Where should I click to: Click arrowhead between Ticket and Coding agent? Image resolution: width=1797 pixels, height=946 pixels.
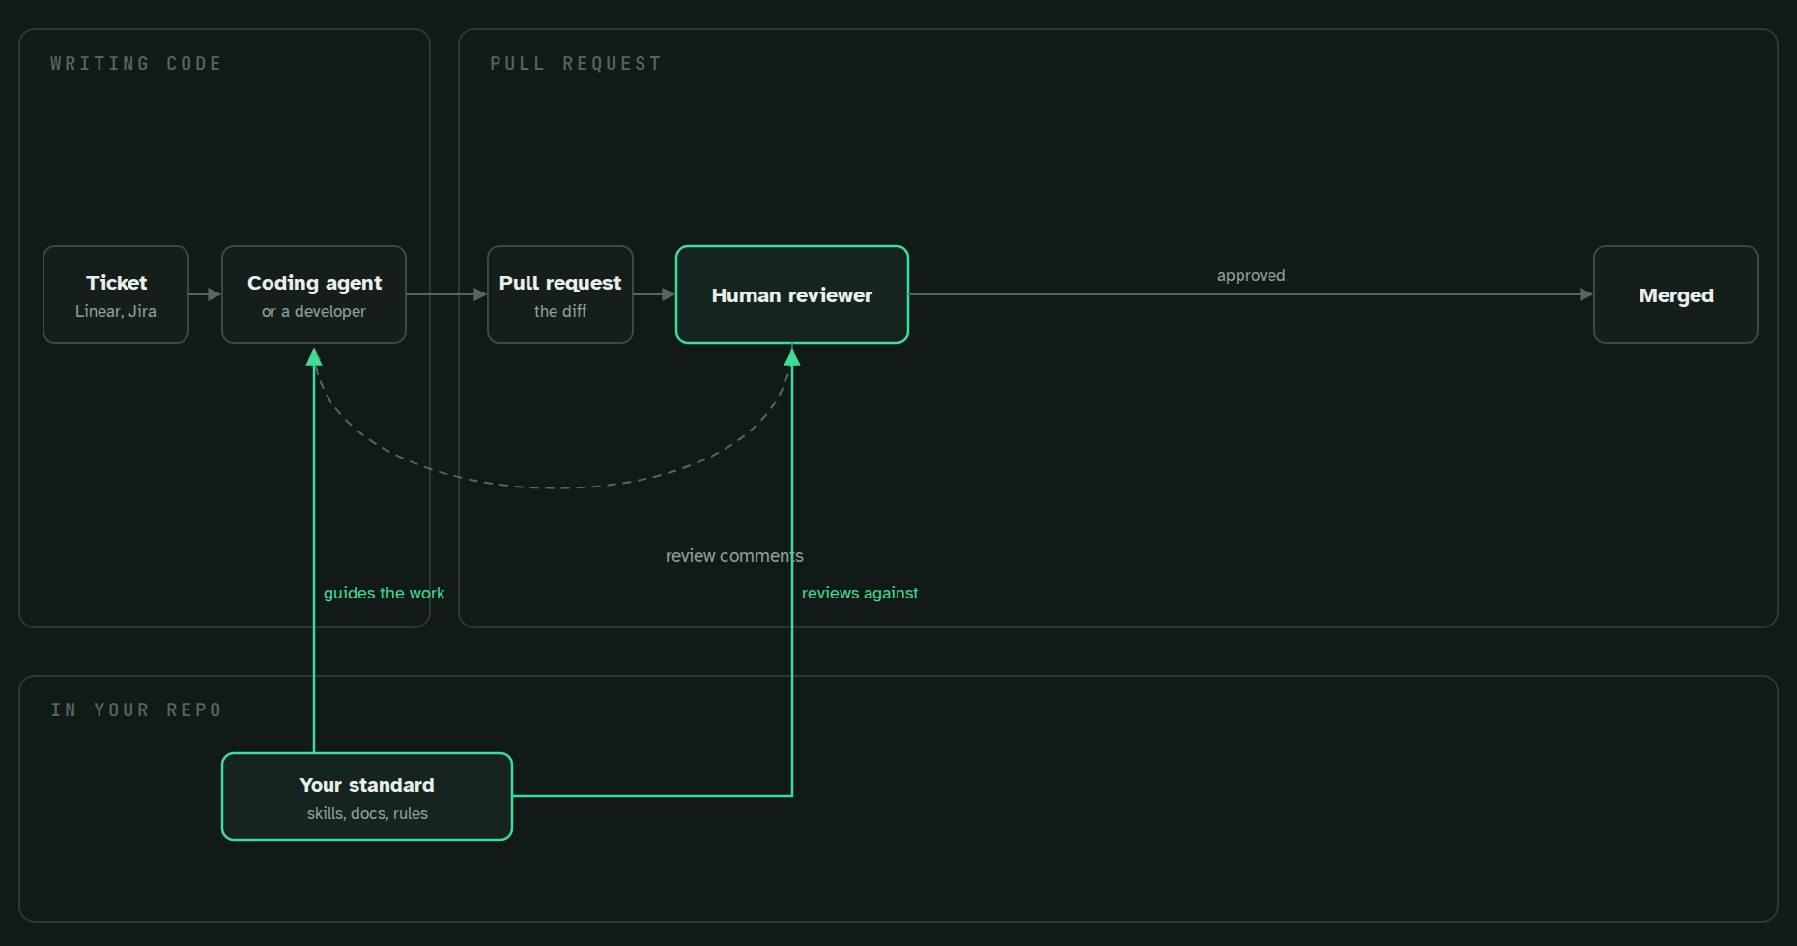coord(214,294)
